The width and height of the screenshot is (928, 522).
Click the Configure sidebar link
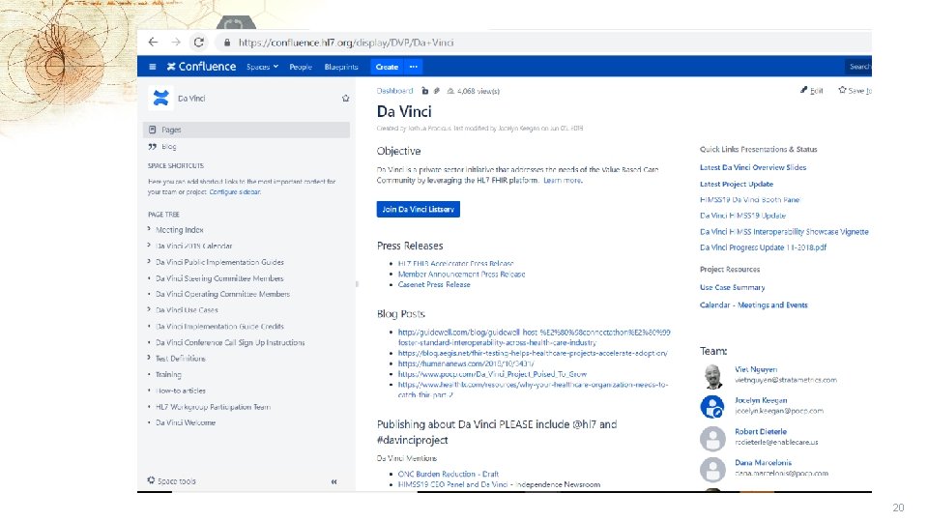(235, 191)
